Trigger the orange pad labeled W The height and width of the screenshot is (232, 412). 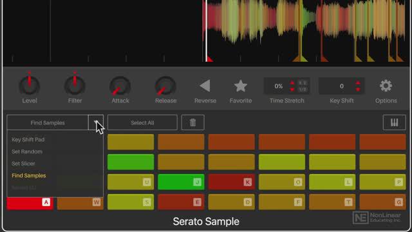[x=80, y=204]
